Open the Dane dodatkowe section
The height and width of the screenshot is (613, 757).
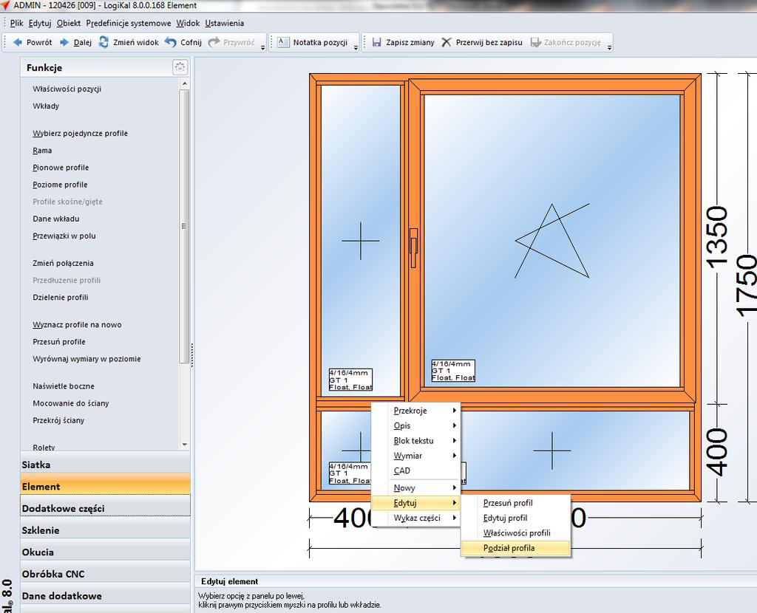[x=105, y=595]
